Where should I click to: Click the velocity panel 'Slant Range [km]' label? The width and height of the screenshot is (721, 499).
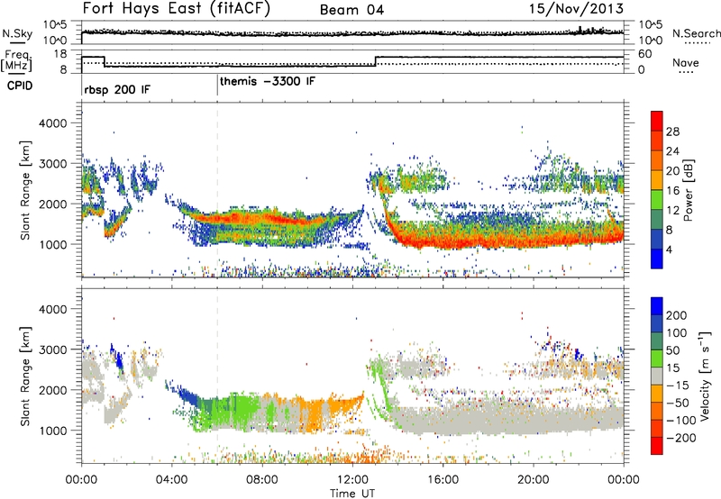click(25, 376)
